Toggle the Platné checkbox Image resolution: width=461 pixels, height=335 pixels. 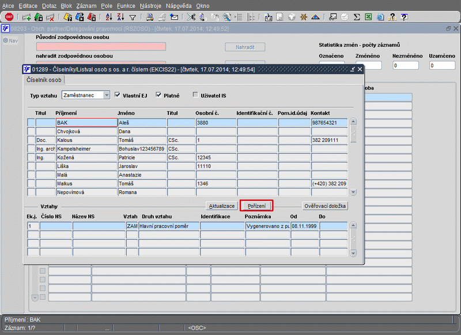(159, 95)
